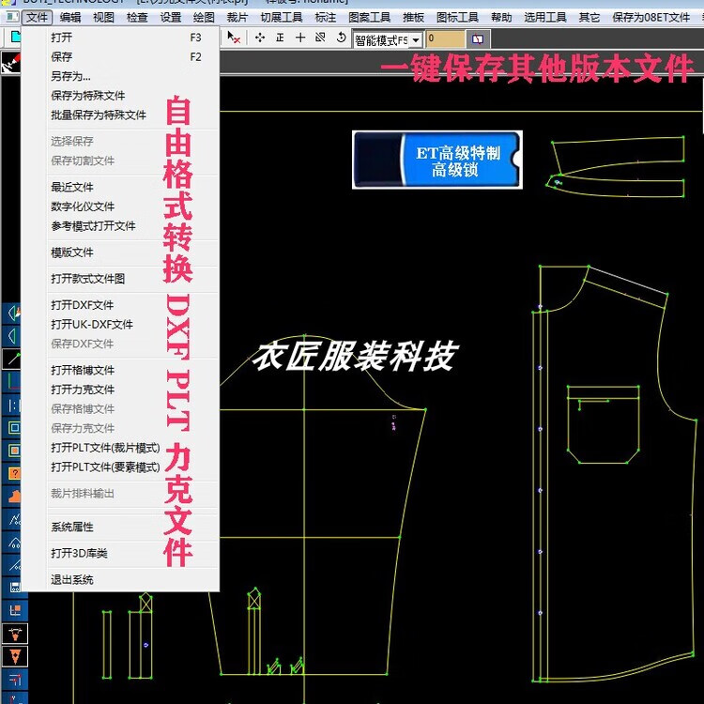Click the ET高级特制高级锁 banner button
Viewport: 704px width, 704px height.
(x=436, y=161)
